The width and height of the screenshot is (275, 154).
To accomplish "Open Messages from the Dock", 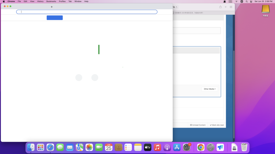I will 60,147.
